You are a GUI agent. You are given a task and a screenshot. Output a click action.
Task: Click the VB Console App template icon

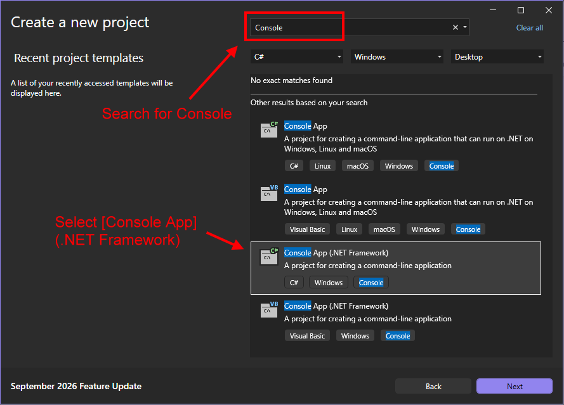point(269,193)
